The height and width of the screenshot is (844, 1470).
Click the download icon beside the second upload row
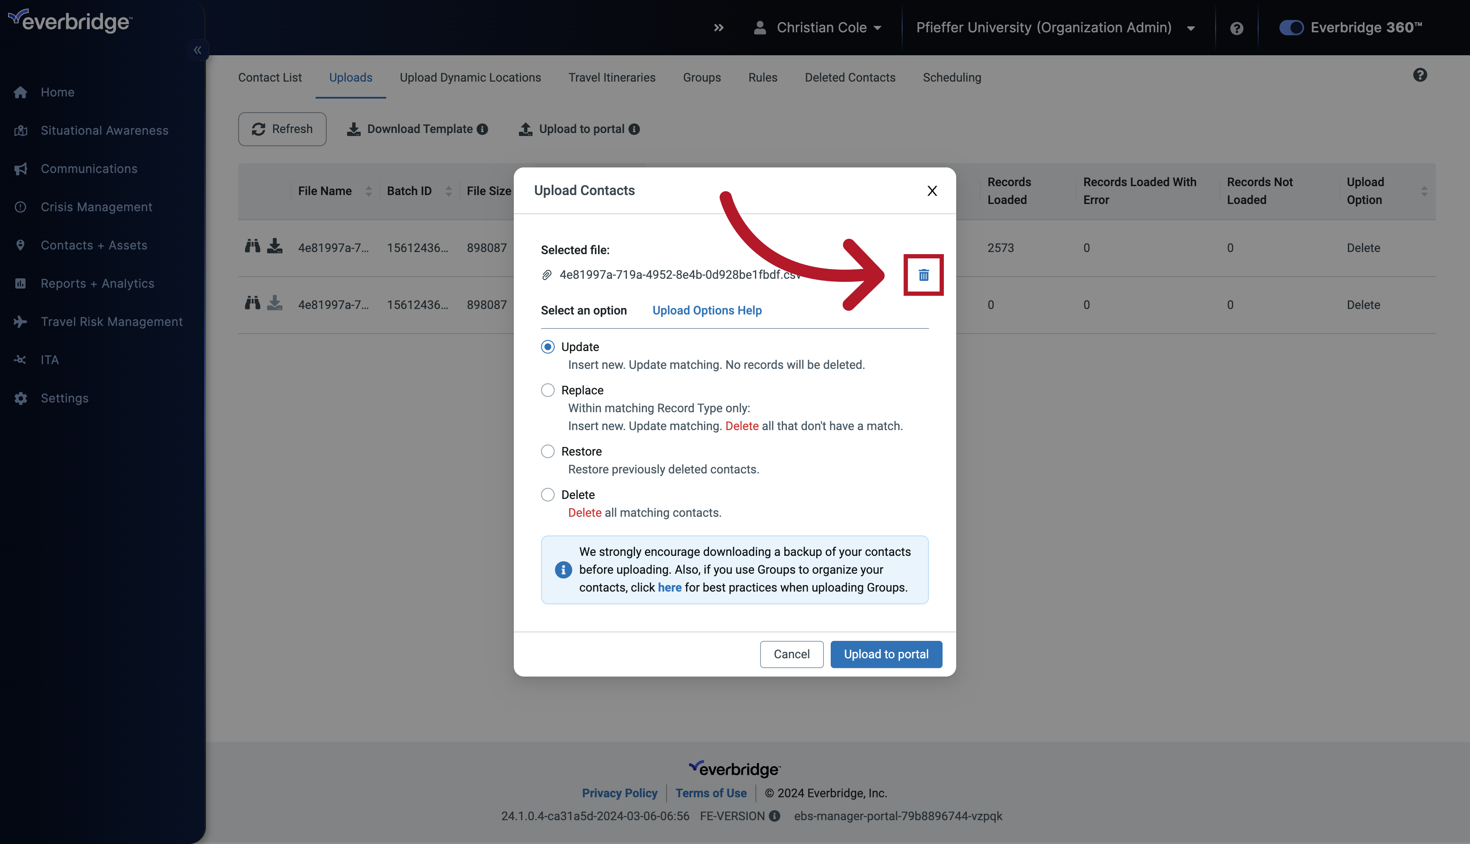275,304
